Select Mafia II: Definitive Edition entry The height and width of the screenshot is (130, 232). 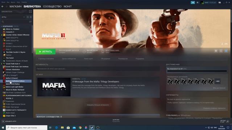click(16, 81)
